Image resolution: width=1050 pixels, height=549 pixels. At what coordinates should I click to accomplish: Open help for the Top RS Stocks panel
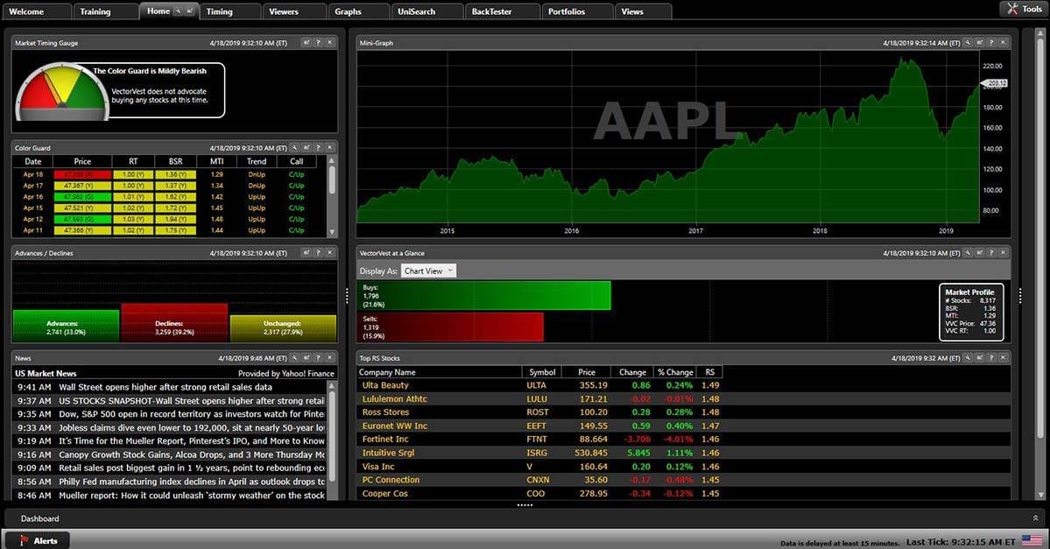[x=992, y=357]
